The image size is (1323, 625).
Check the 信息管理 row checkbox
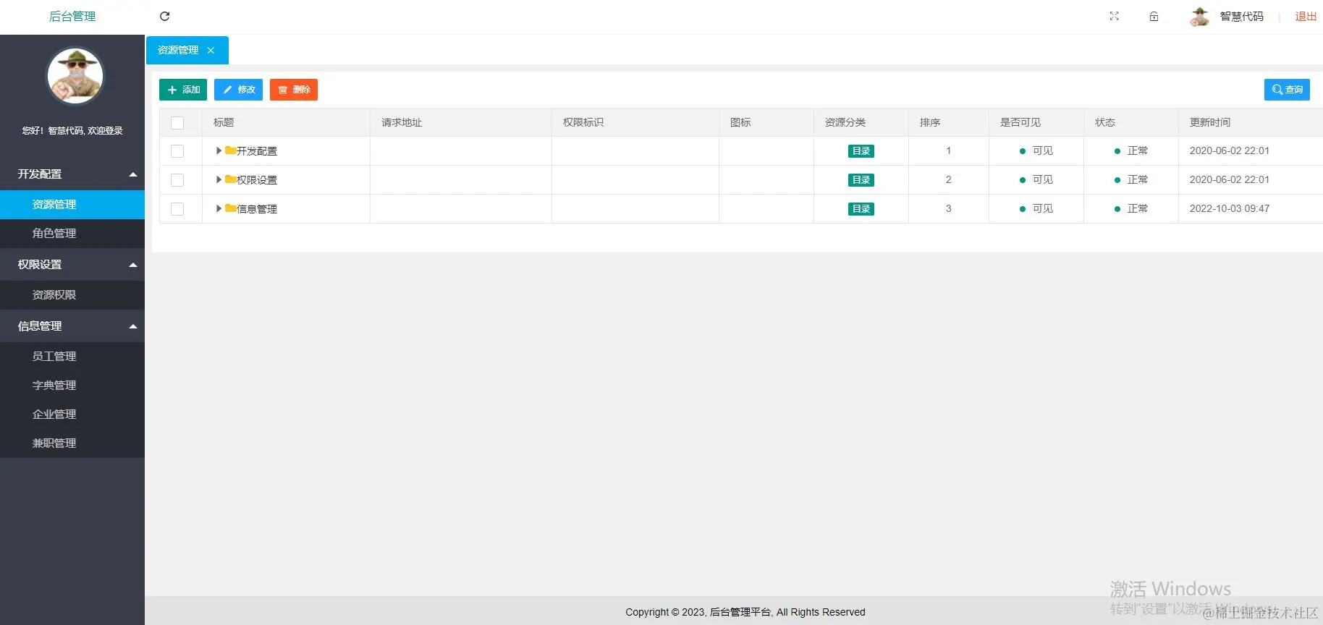pos(177,209)
